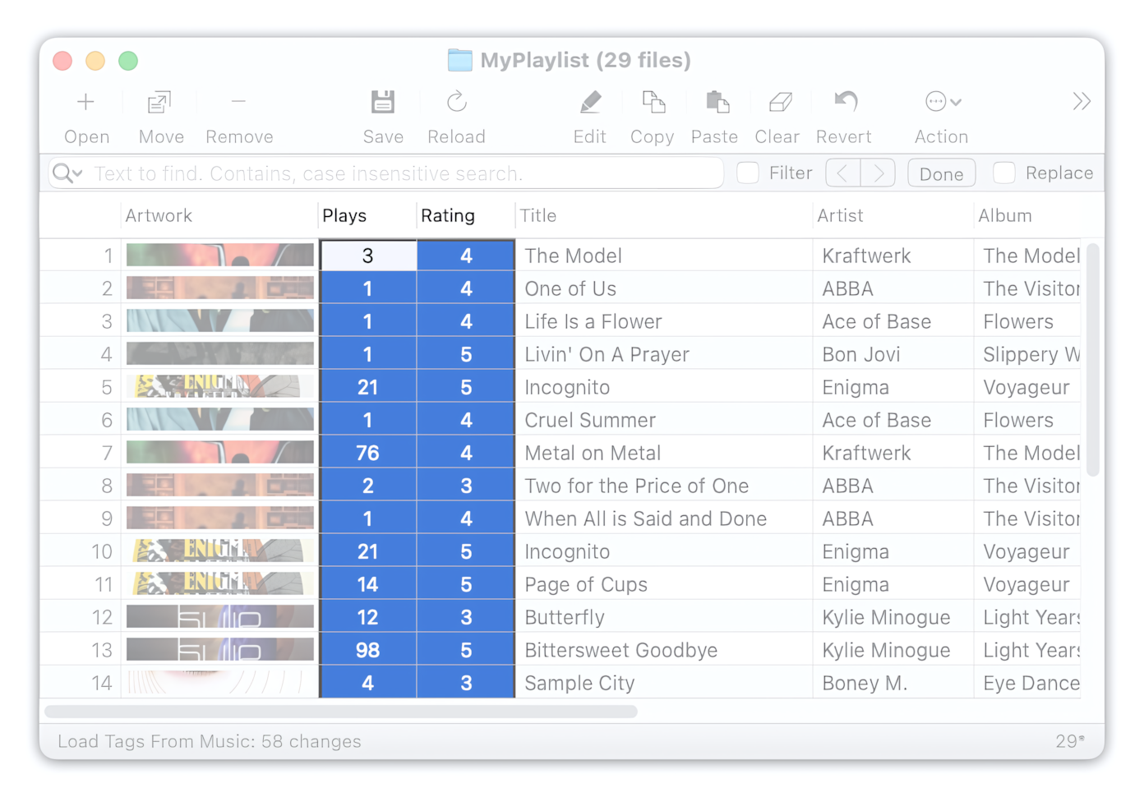Click Plays value 98 for Bittersweet Goodbye
Screen dimensions: 1144x797
[x=368, y=650]
